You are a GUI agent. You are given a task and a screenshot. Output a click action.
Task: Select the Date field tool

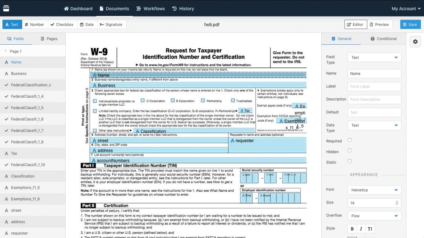(87, 24)
